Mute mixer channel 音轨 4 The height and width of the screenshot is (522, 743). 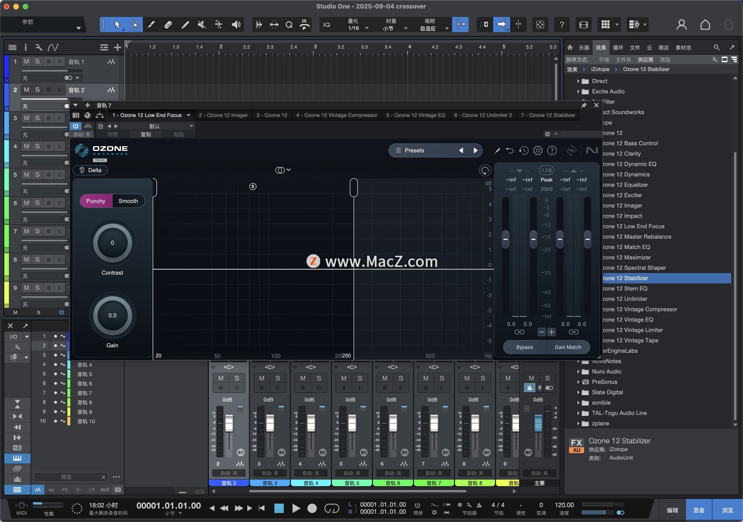(x=303, y=378)
